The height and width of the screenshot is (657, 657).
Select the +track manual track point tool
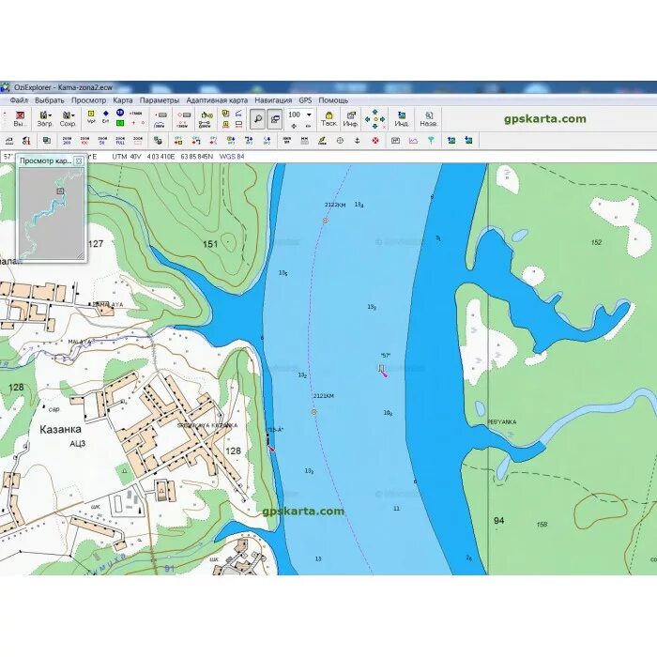(x=136, y=114)
